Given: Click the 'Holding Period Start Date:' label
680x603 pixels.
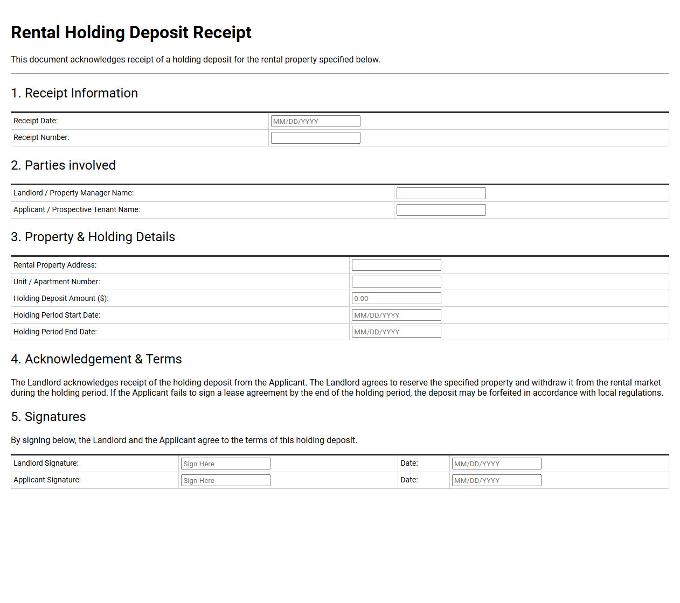Looking at the screenshot, I should [57, 315].
